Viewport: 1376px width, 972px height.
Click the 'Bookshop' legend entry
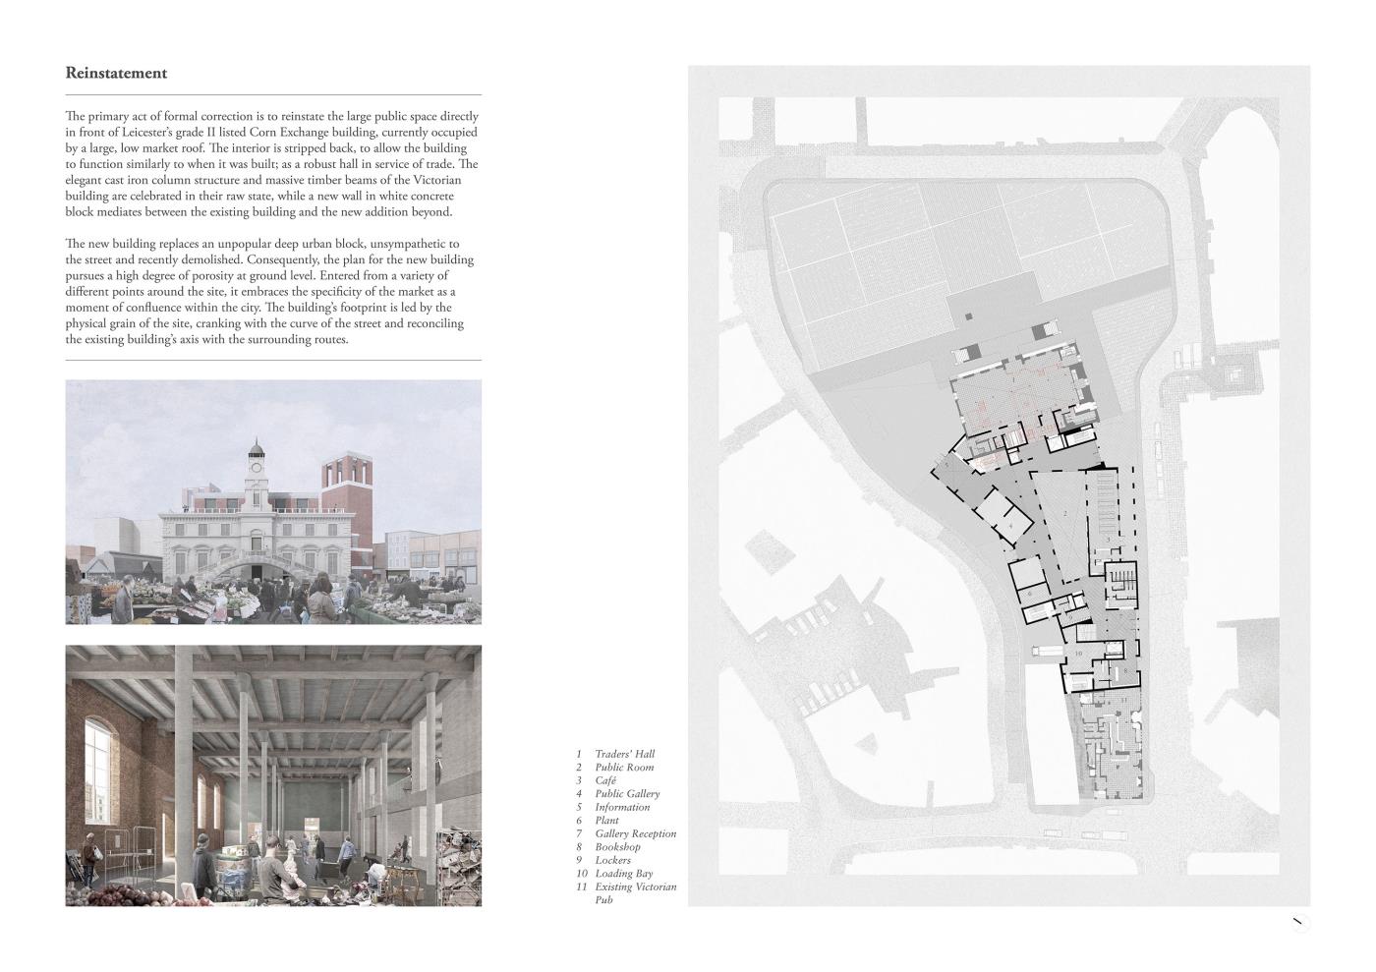click(617, 847)
